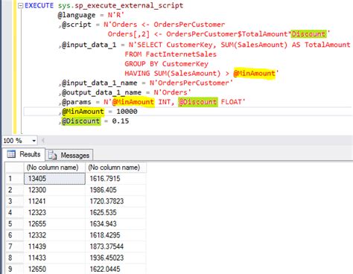Open the 100 % zoom dropdown
The width and height of the screenshot is (353, 274).
point(34,141)
